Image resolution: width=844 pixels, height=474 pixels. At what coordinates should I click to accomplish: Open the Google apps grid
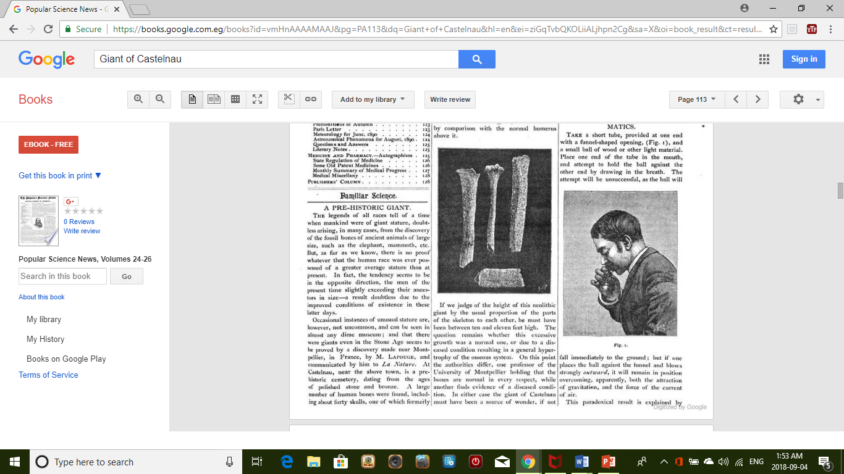click(x=764, y=59)
